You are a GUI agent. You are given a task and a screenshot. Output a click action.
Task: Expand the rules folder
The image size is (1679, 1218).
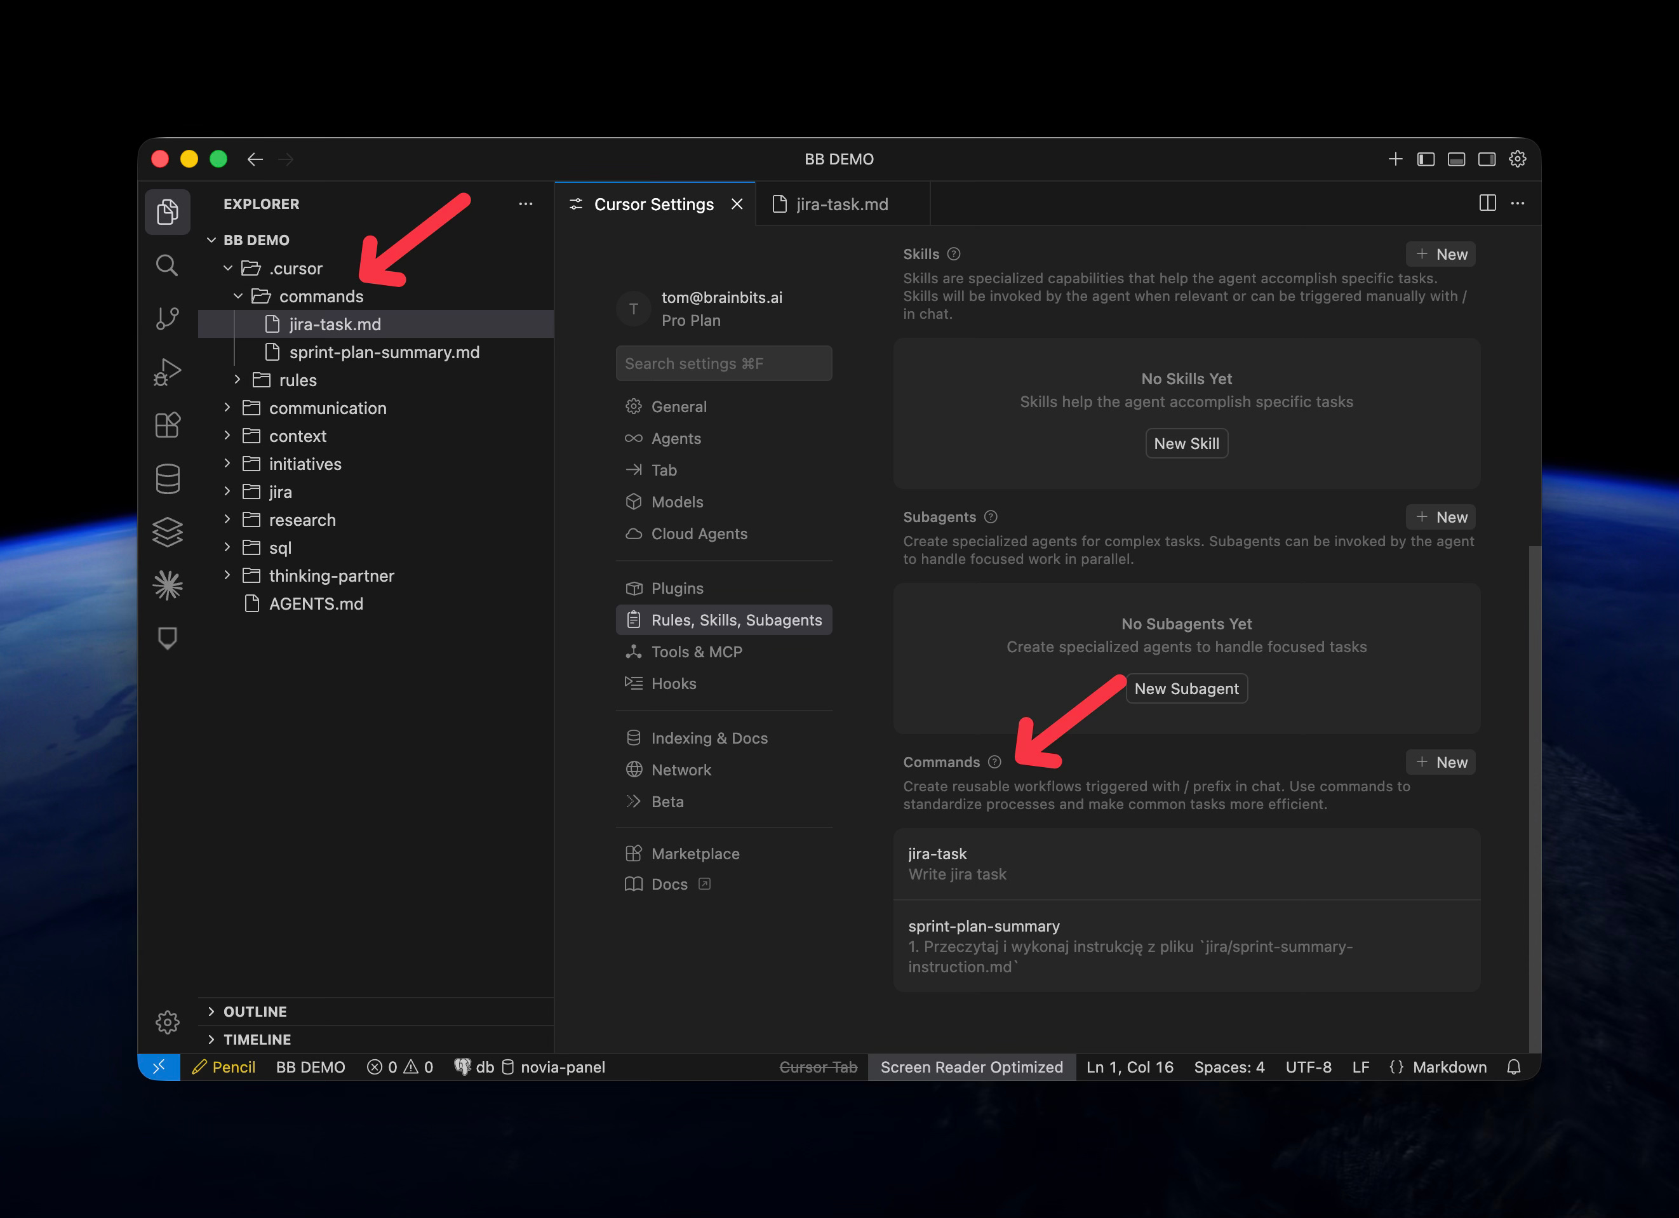tap(298, 380)
